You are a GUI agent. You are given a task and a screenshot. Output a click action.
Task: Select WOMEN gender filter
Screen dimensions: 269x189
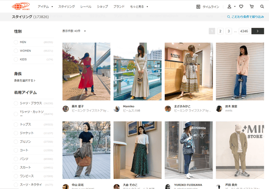(16, 51)
